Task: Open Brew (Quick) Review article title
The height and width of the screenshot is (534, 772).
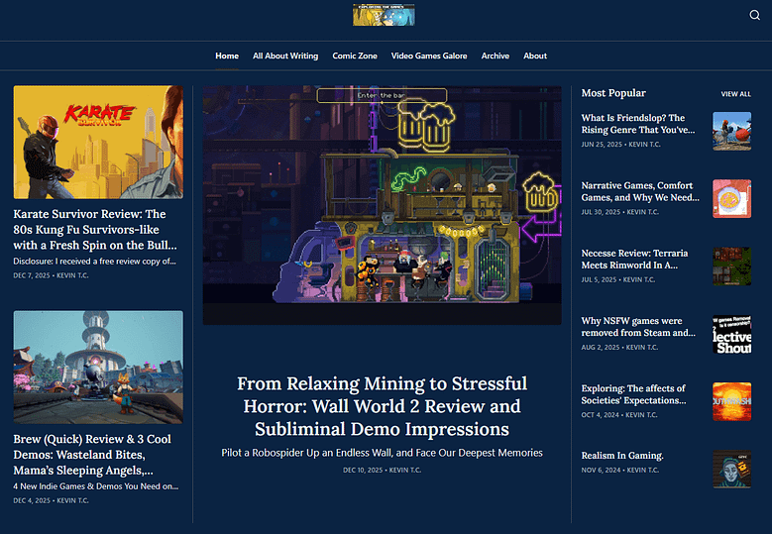Action: tap(92, 455)
